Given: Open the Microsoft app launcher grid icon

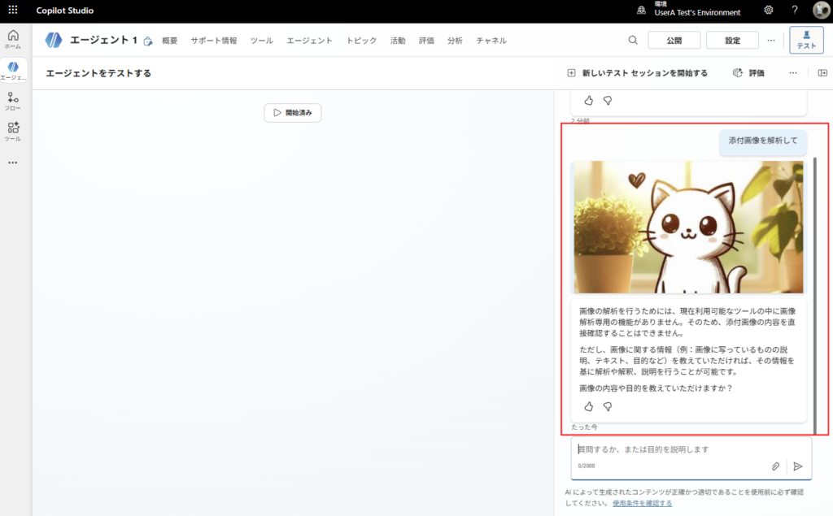Looking at the screenshot, I should click(11, 11).
